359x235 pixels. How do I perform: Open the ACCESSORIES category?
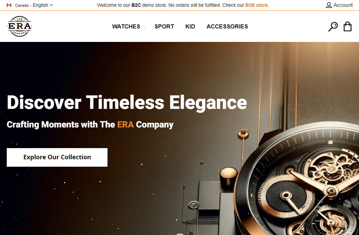pyautogui.click(x=227, y=27)
